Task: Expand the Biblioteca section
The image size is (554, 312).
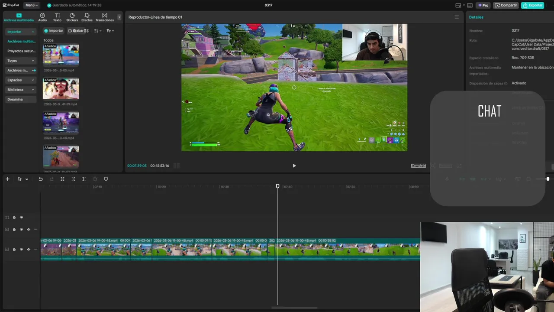Action: click(21, 90)
